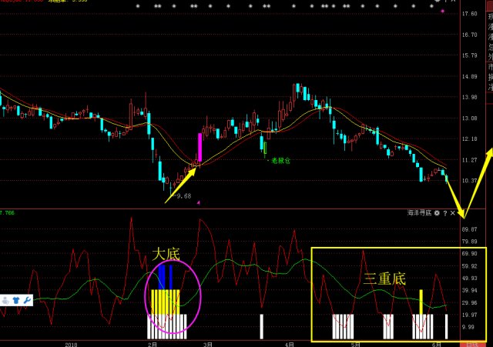Close the 海洋寻底 indicator panel

coord(453,212)
